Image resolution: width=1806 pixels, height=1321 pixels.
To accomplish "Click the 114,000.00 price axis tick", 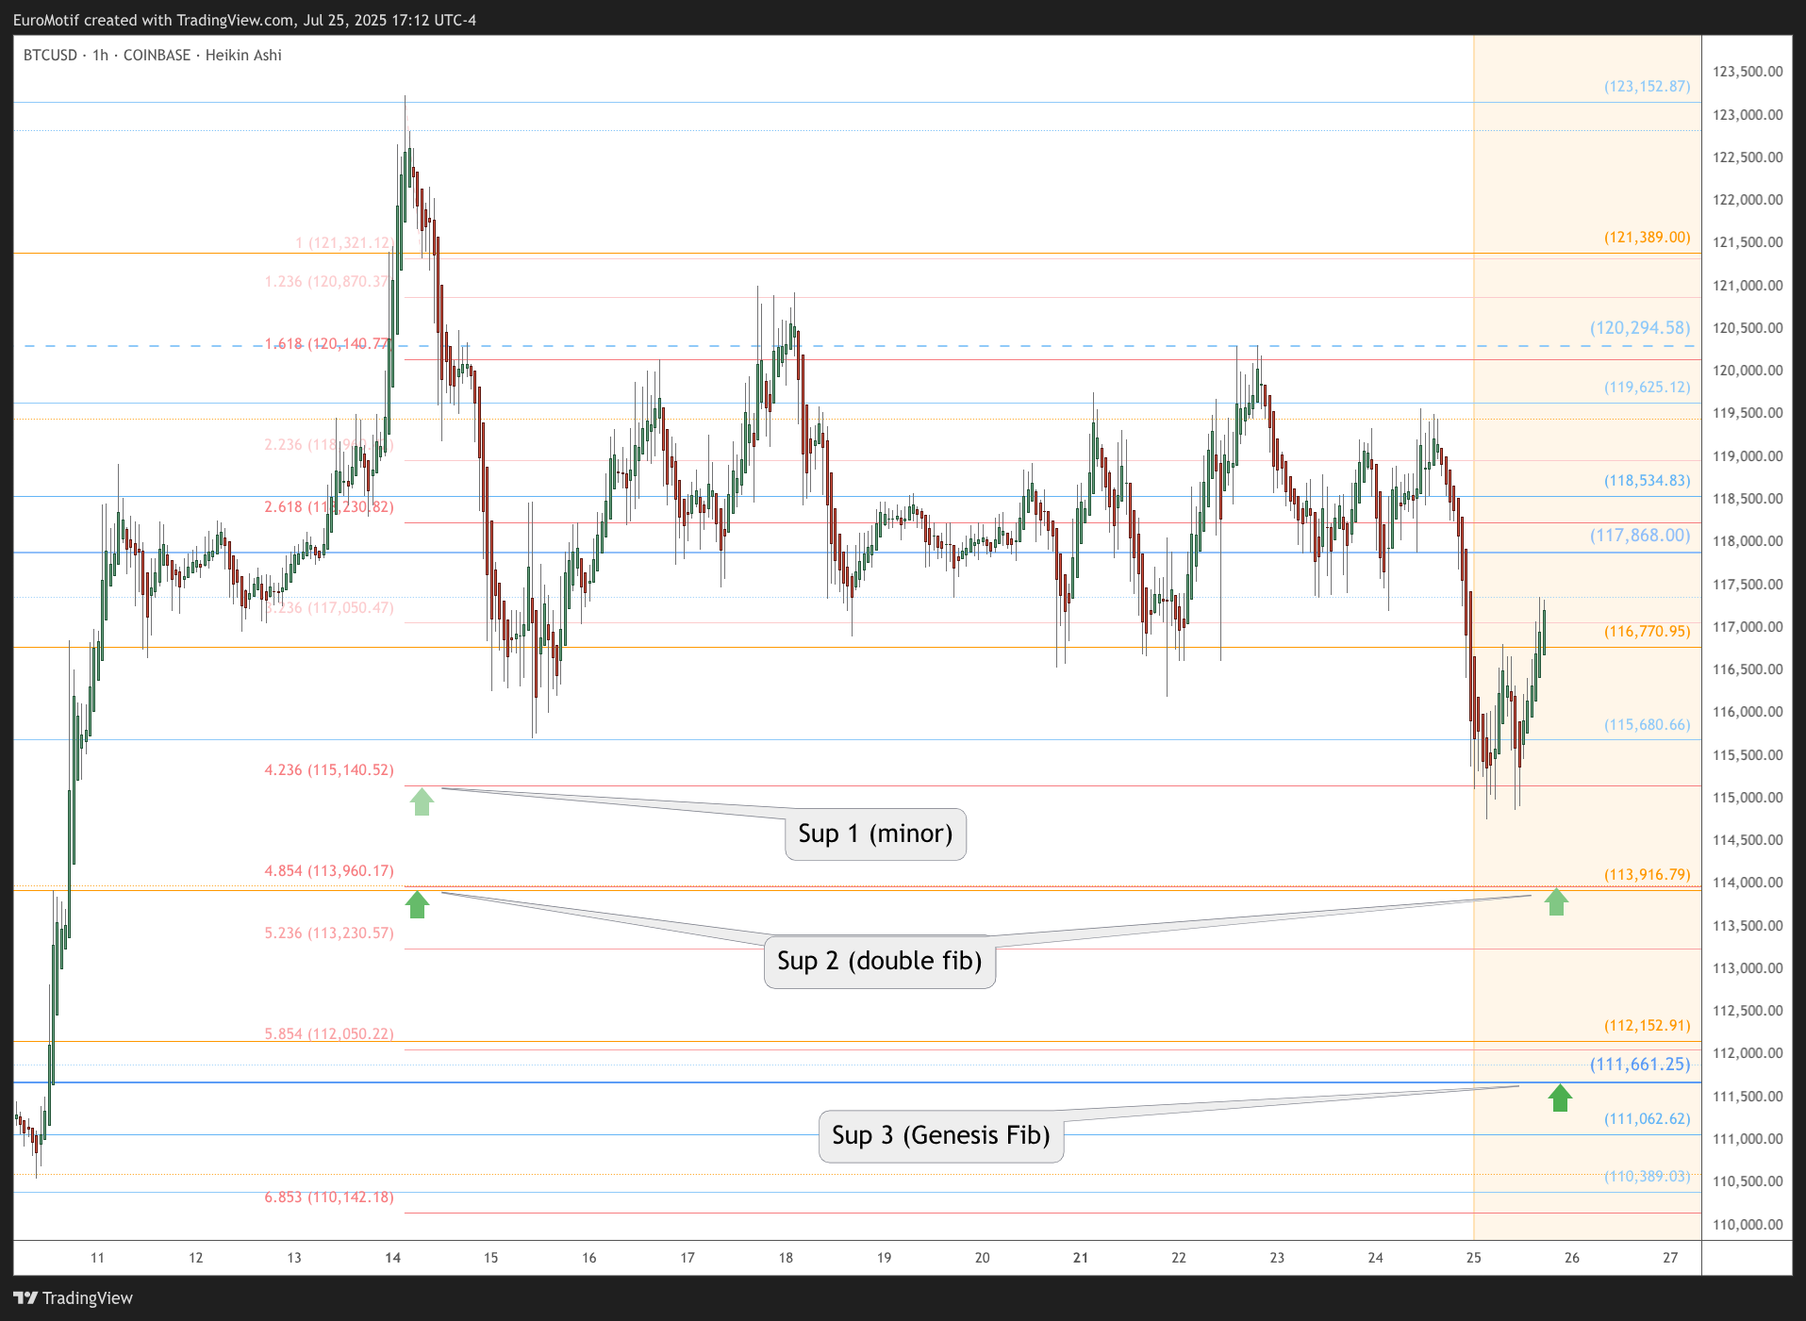I will pyautogui.click(x=1748, y=883).
